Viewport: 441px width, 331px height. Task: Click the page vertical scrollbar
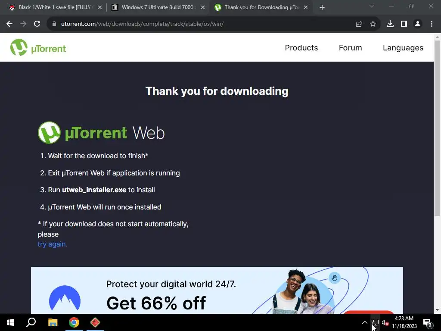click(x=437, y=128)
